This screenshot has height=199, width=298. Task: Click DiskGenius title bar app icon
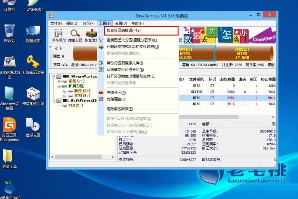[51, 15]
